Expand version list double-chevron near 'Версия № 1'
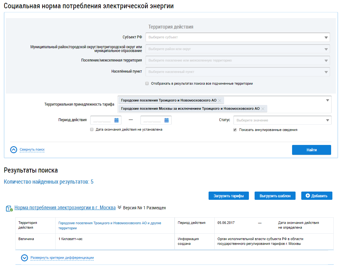The width and height of the screenshot is (340, 268). (119, 207)
